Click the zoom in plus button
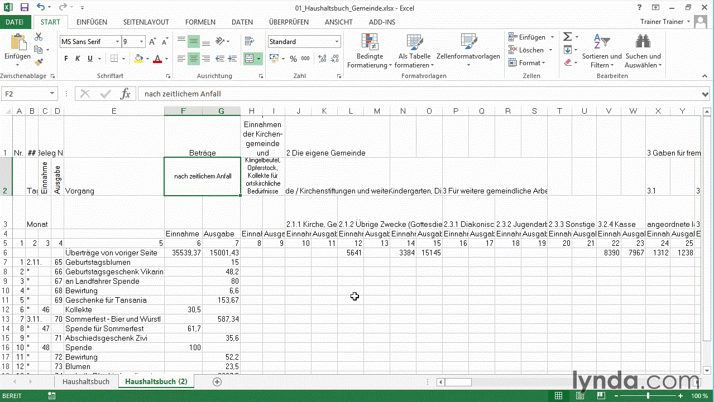Screen dimensions: 714x402 pos(680,396)
